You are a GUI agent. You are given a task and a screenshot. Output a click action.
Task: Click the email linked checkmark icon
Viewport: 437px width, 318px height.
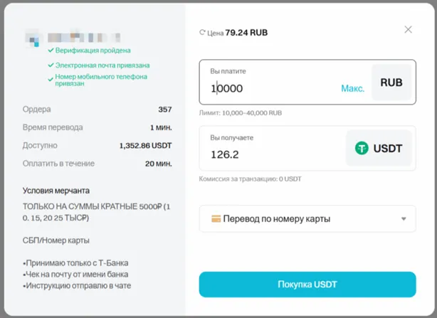tap(51, 65)
